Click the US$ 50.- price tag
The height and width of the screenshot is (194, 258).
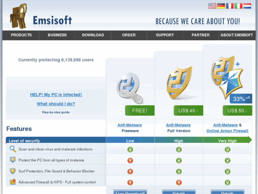click(x=237, y=110)
